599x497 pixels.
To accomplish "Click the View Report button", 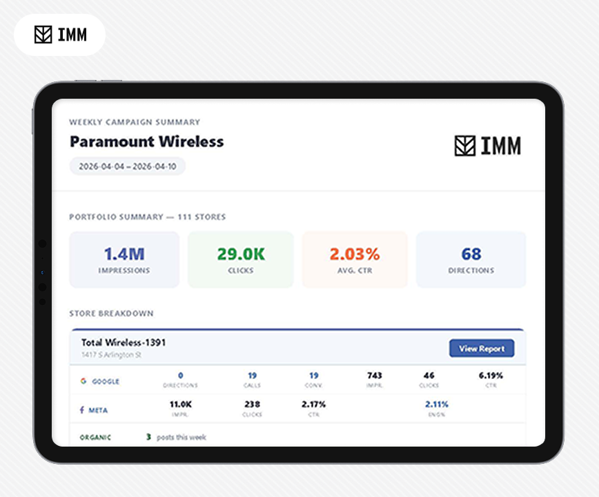I will click(x=482, y=349).
